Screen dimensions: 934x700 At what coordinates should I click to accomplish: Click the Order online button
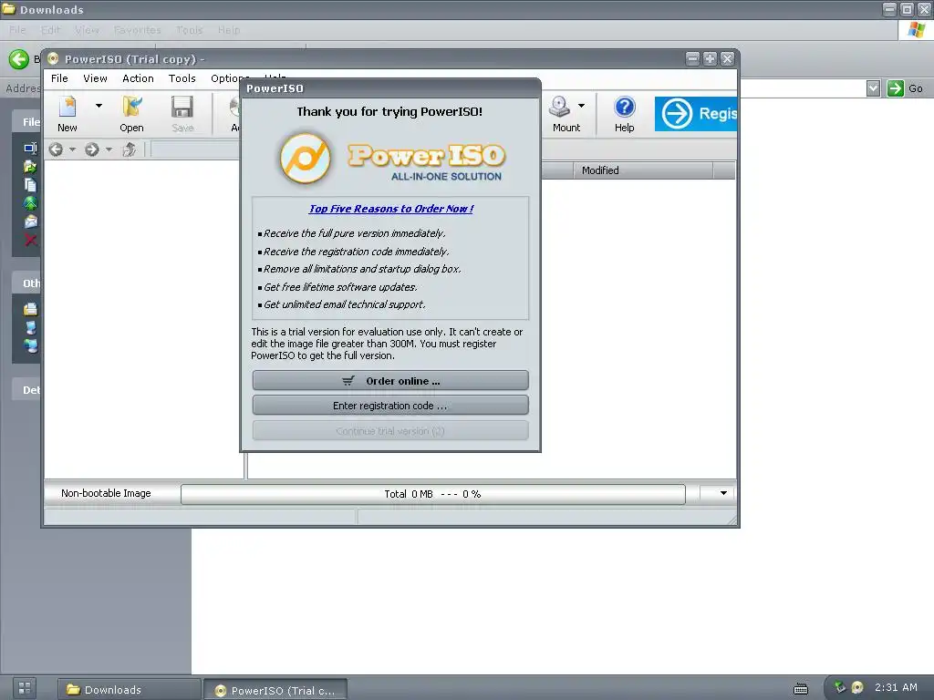[390, 381]
